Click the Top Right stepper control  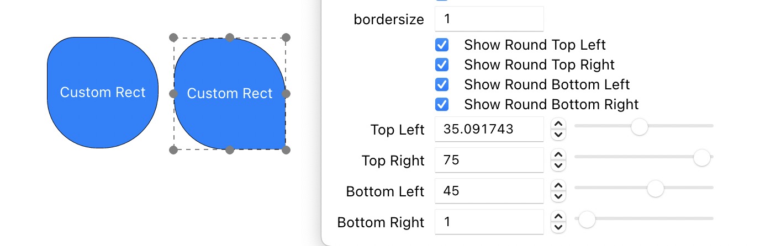[558, 161]
